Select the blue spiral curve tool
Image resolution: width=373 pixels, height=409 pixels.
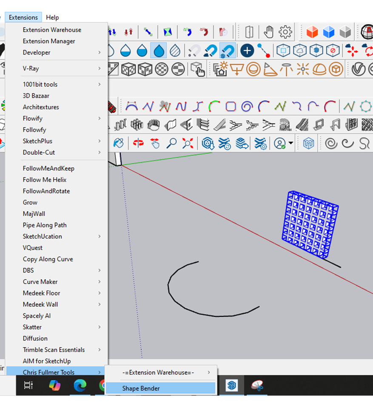pos(247,106)
